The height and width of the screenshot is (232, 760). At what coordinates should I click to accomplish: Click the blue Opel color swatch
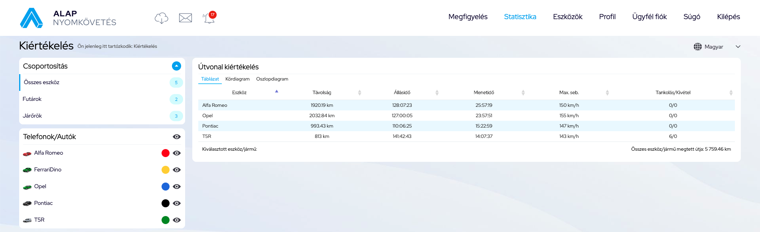click(x=166, y=187)
